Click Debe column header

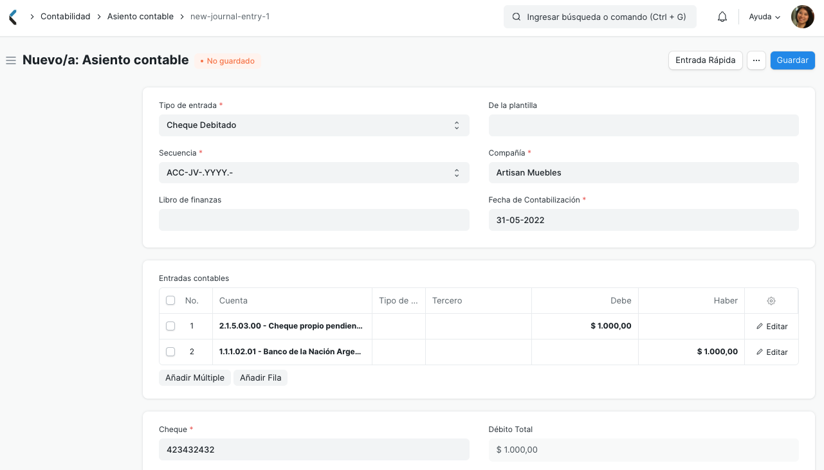(x=585, y=300)
